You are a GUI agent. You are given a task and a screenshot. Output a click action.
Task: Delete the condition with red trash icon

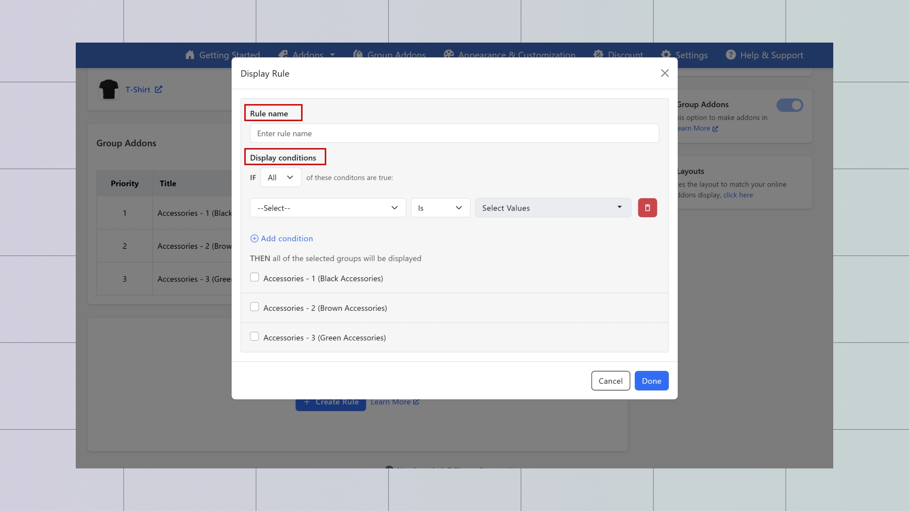pos(647,208)
